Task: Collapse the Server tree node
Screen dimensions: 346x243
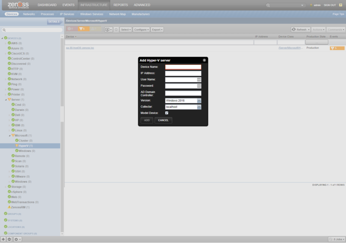Action: click(x=6, y=100)
